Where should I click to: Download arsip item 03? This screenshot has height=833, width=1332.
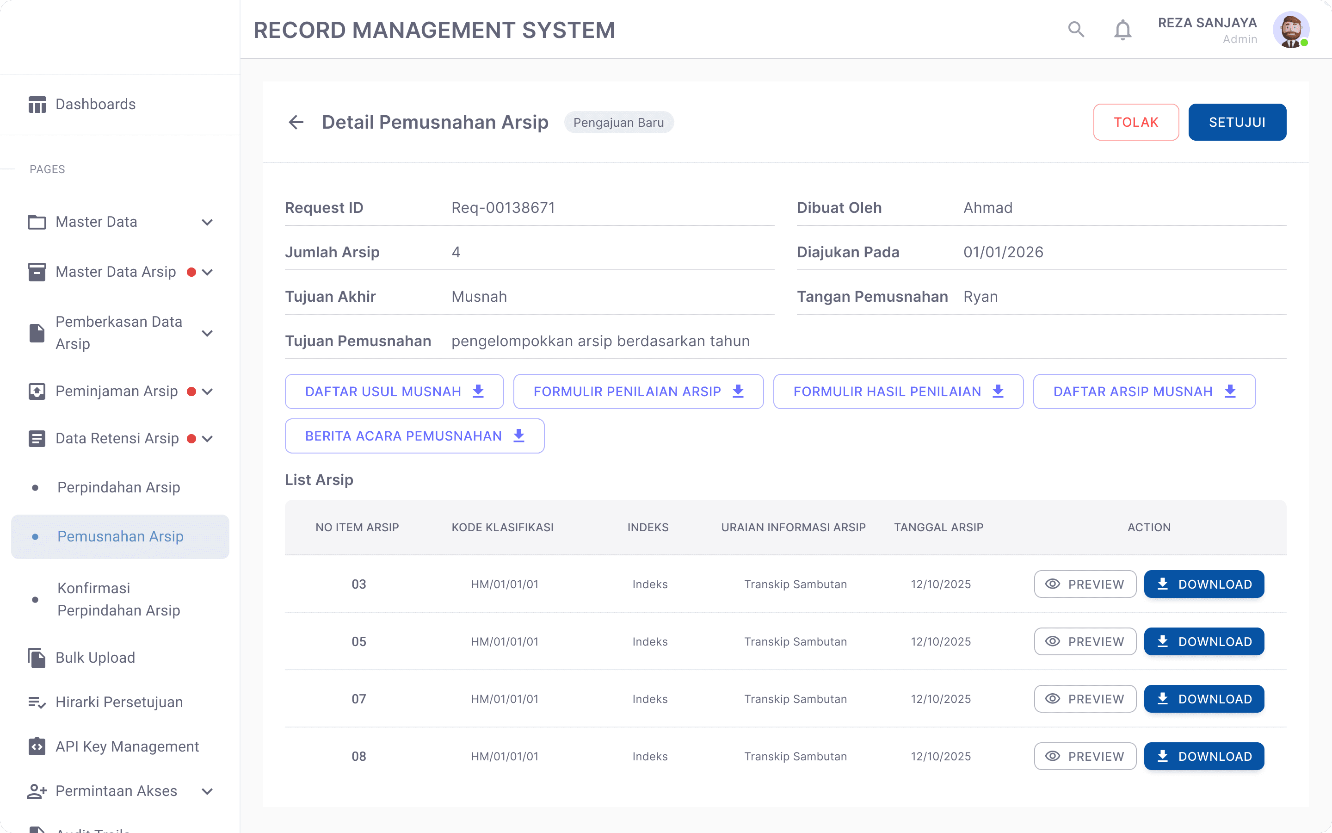point(1204,584)
